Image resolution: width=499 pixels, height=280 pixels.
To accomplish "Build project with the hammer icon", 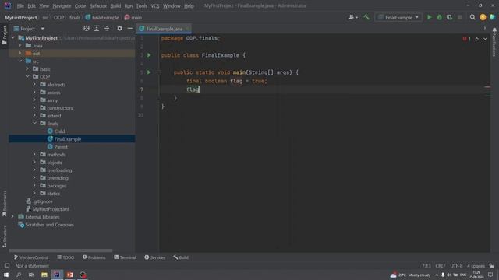I will 366,17.
